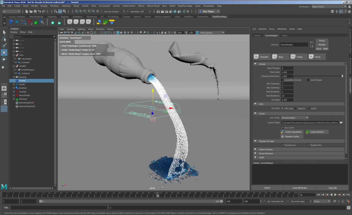
Task: Click the Redo arrow icon
Action: 43,12
